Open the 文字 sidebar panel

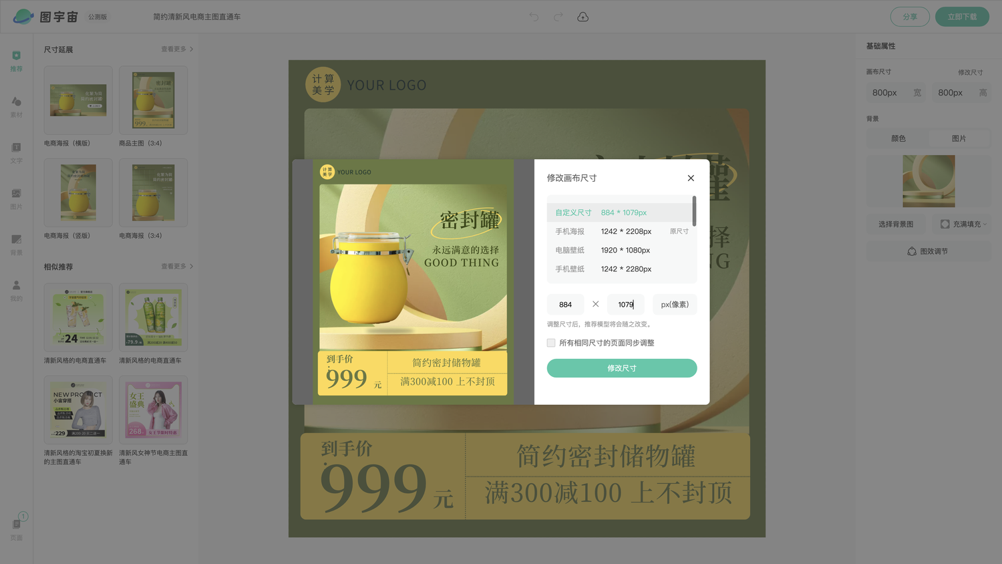(17, 153)
